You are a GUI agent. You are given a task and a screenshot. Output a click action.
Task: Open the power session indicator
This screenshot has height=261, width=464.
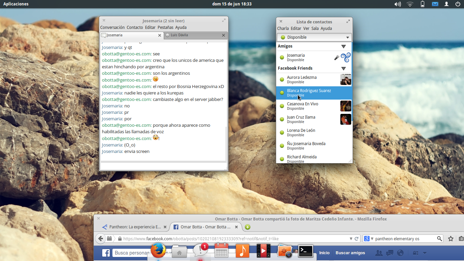(x=459, y=4)
